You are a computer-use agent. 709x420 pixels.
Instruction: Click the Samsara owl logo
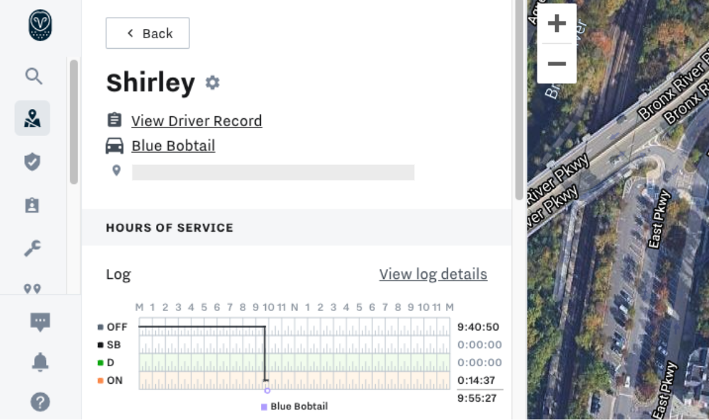40,25
